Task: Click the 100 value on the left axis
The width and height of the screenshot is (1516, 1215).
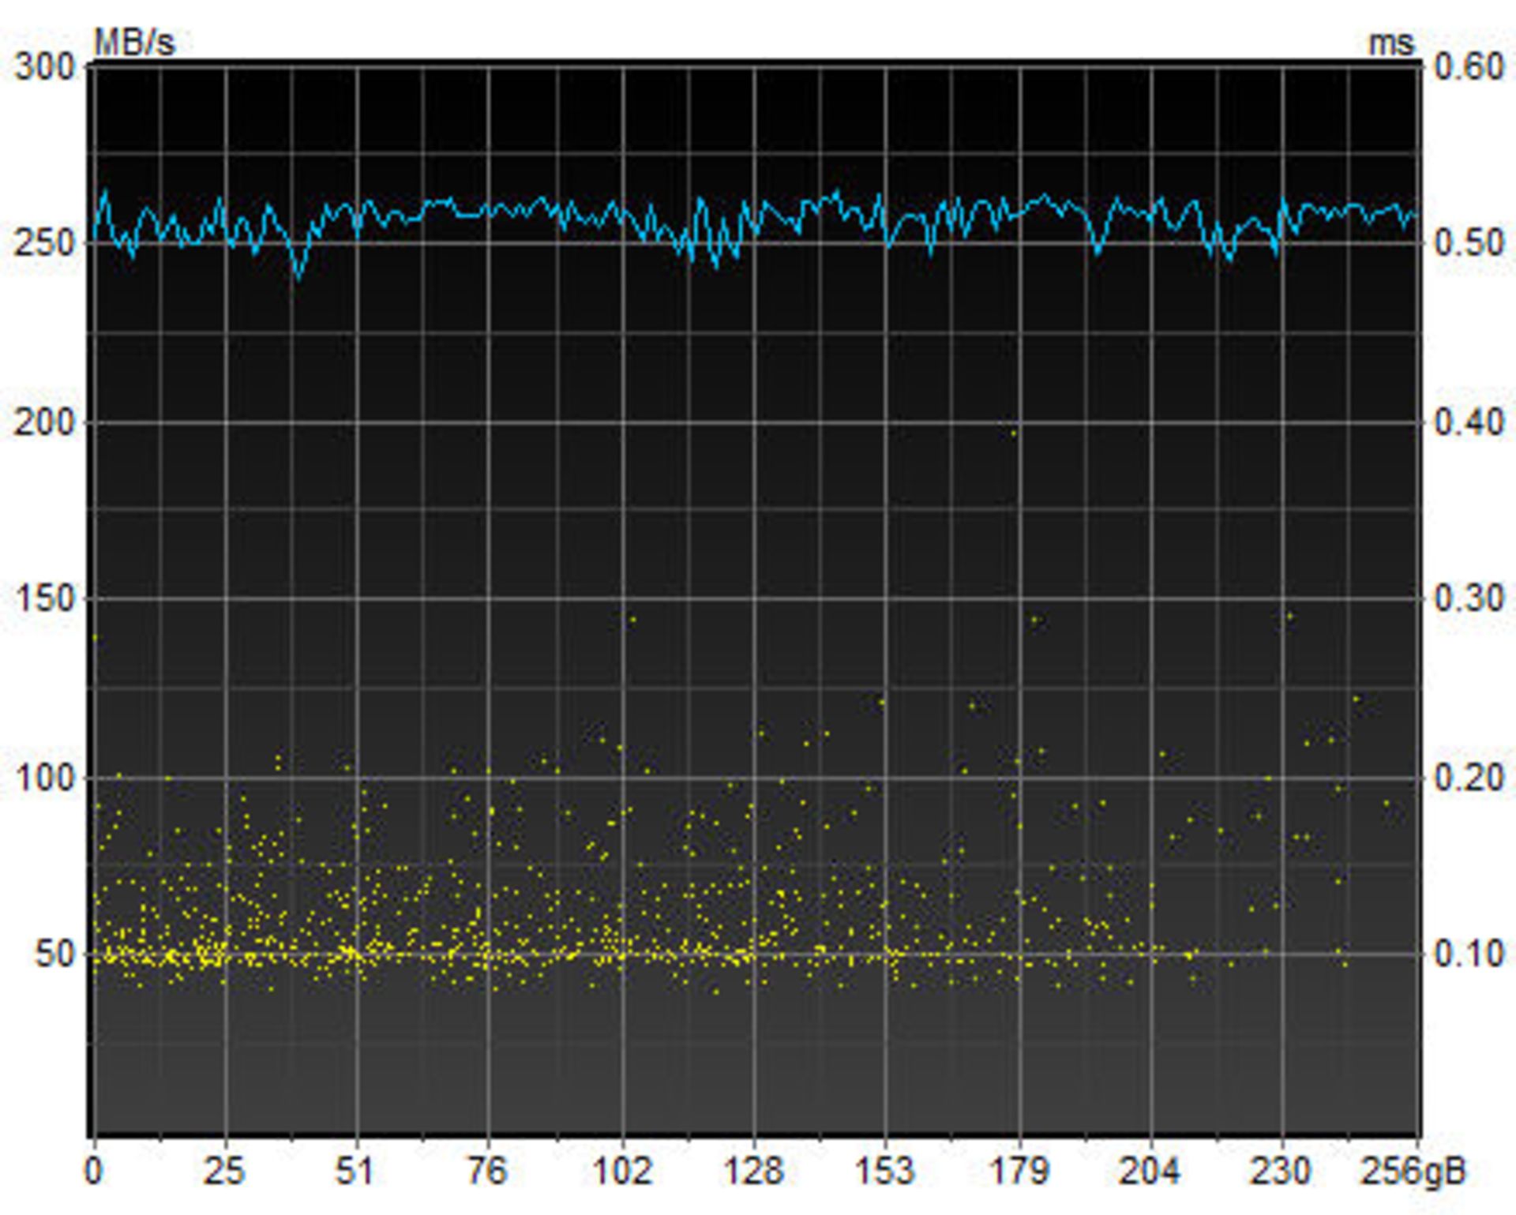Action: [45, 778]
